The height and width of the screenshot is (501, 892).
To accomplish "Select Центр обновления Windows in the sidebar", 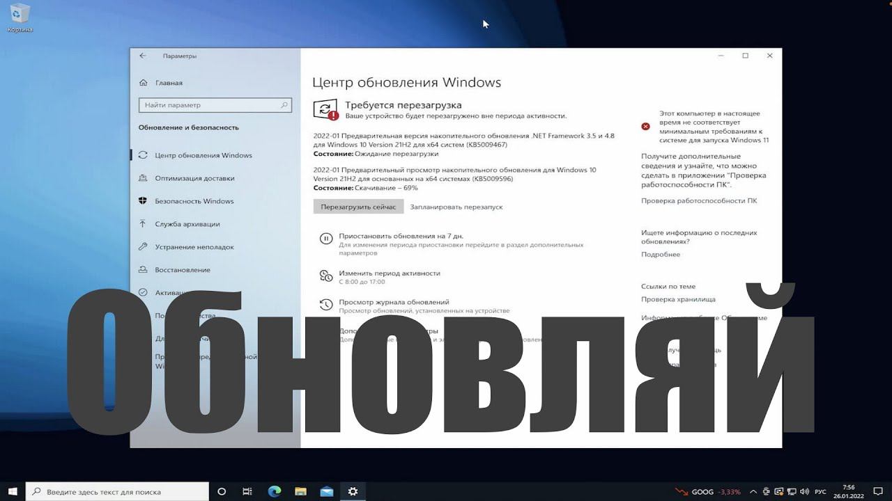I will point(203,155).
